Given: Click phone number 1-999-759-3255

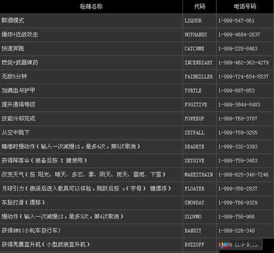Looking at the screenshot, I should (x=238, y=133).
